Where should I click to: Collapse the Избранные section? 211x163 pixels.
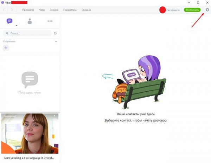56,41
